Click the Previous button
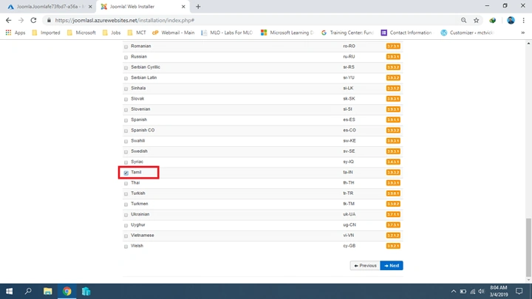 pos(365,266)
